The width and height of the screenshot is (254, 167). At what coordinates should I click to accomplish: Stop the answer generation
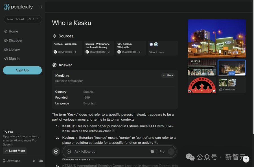(56, 152)
